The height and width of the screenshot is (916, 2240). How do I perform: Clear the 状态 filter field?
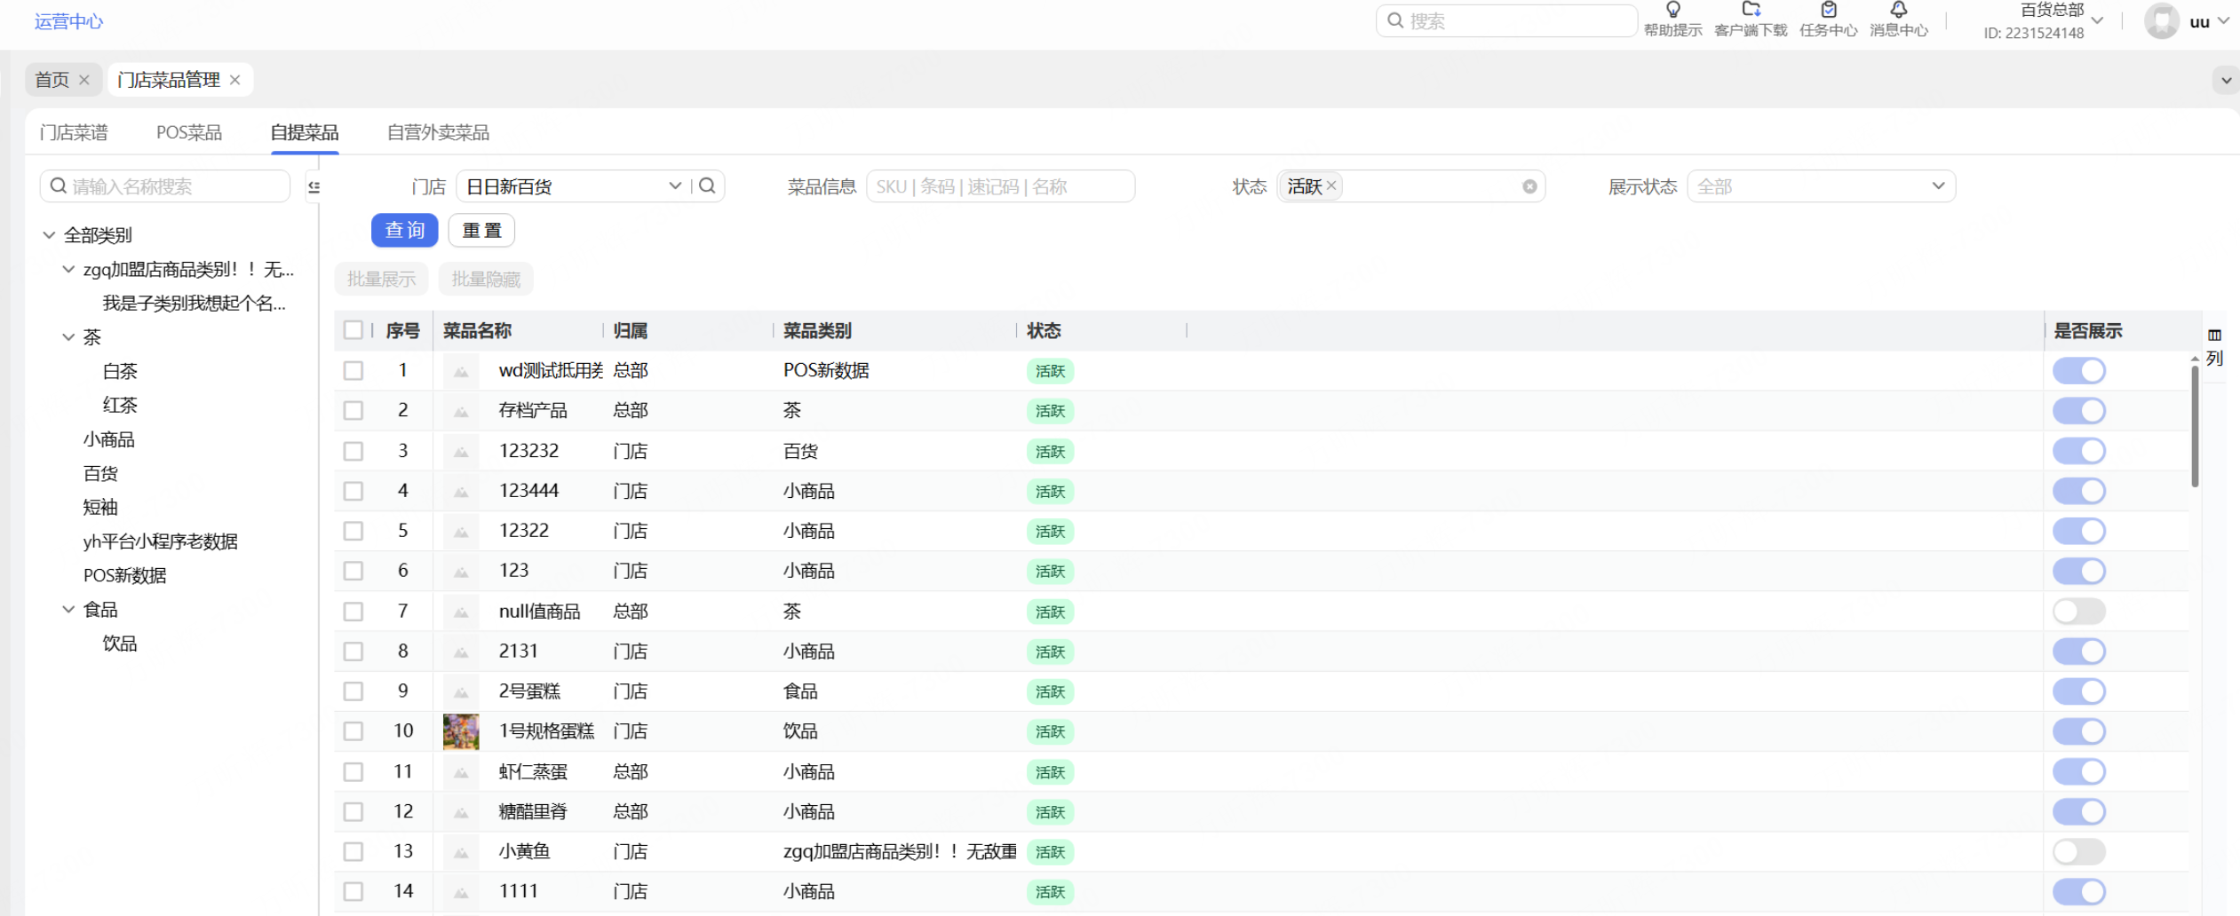click(1529, 186)
